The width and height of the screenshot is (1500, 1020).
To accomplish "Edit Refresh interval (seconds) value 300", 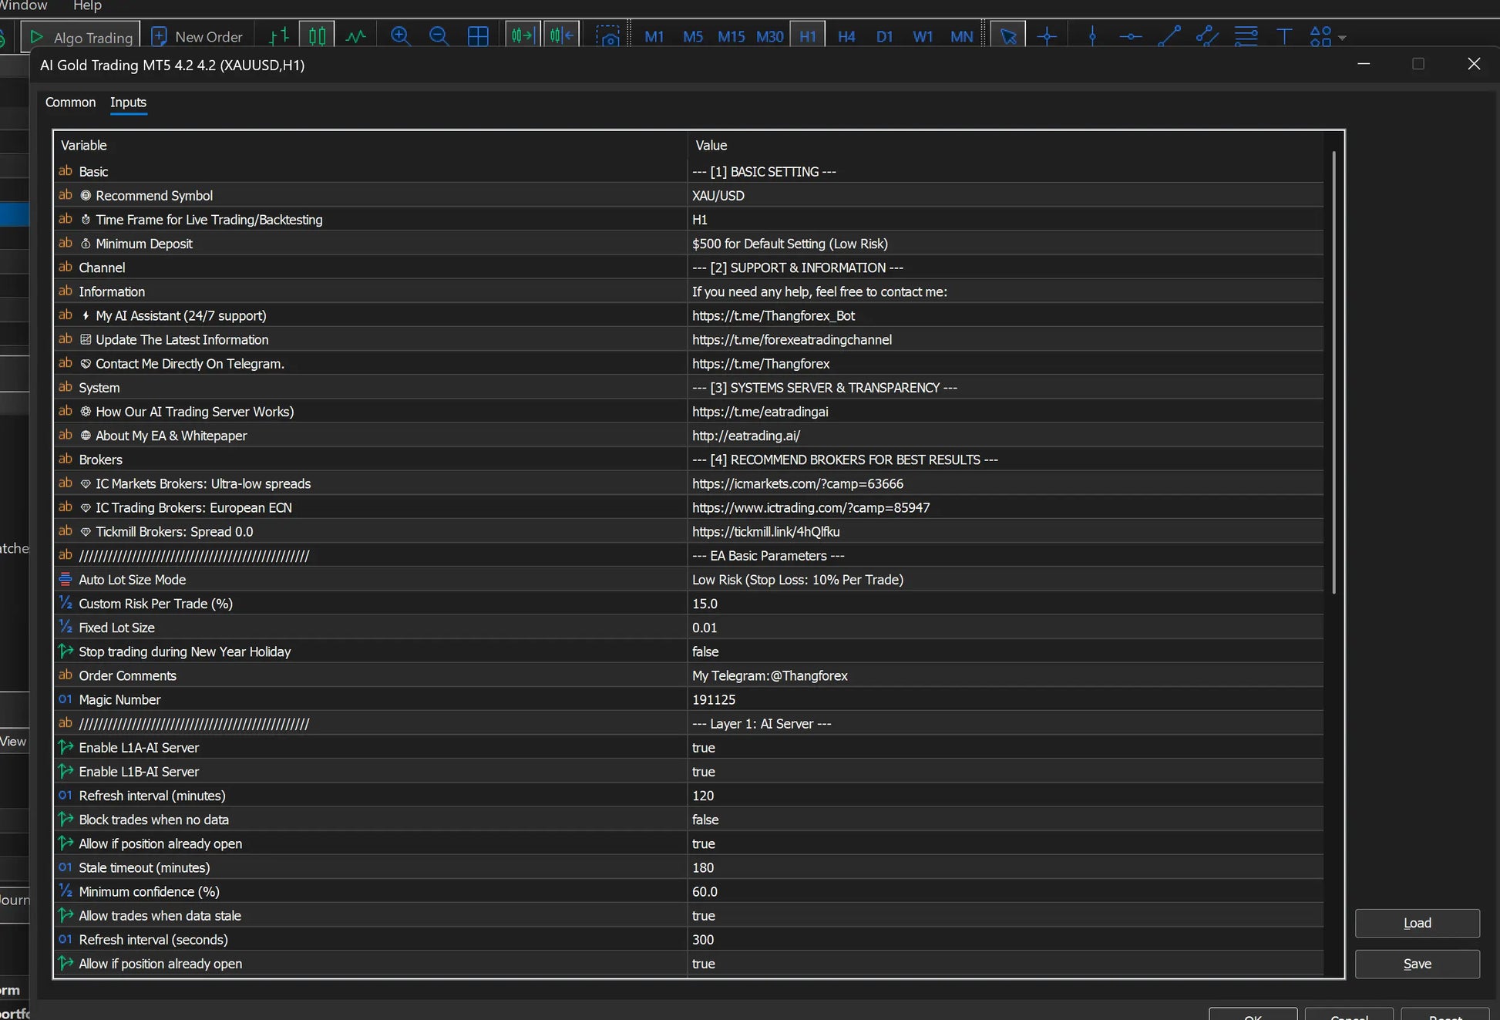I will [1005, 940].
